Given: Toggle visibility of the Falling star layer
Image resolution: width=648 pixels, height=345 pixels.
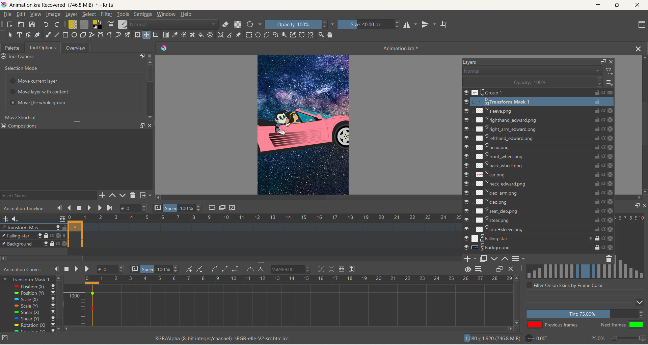Looking at the screenshot, I should pos(467,238).
